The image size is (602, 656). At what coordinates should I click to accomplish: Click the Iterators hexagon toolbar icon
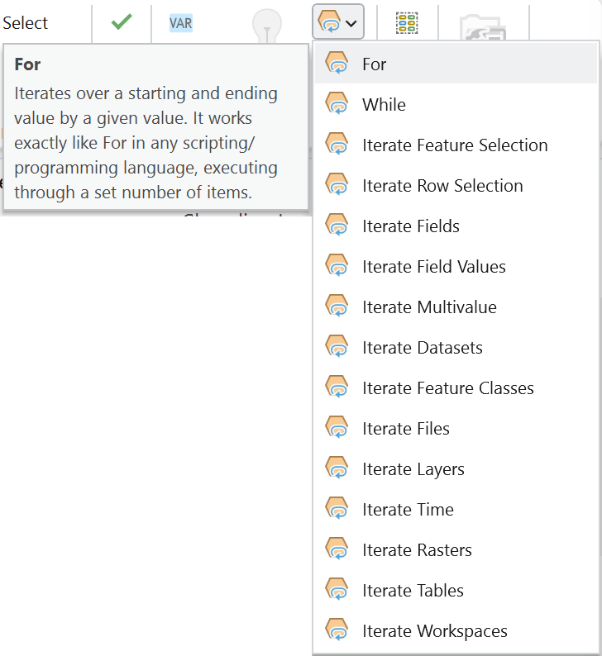point(330,22)
